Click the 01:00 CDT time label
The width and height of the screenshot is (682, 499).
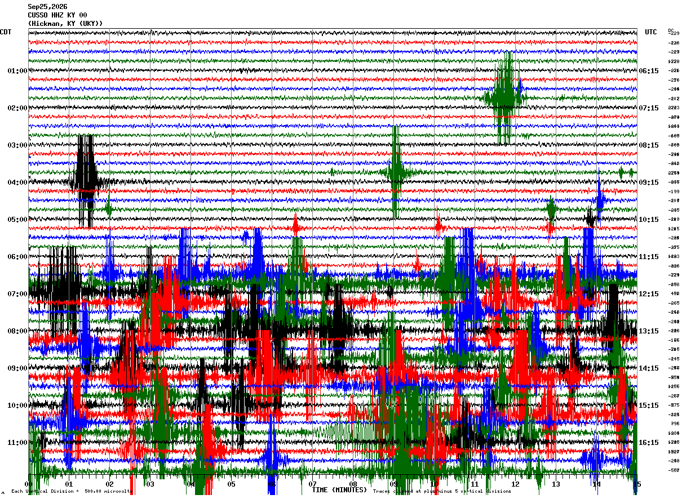point(17,71)
